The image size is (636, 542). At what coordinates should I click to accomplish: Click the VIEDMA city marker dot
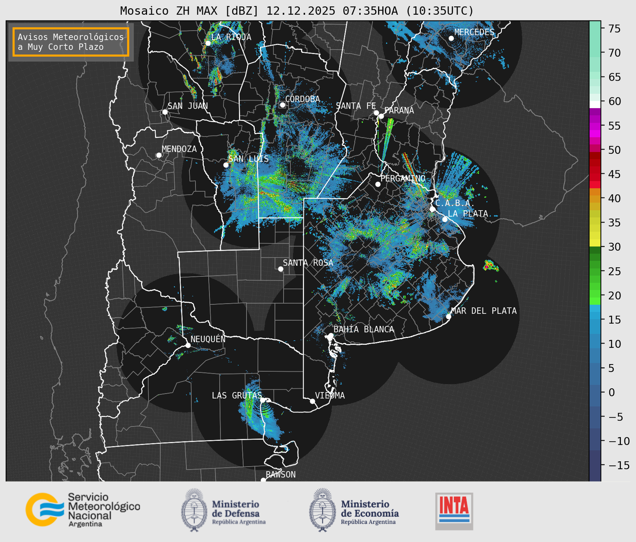(312, 401)
